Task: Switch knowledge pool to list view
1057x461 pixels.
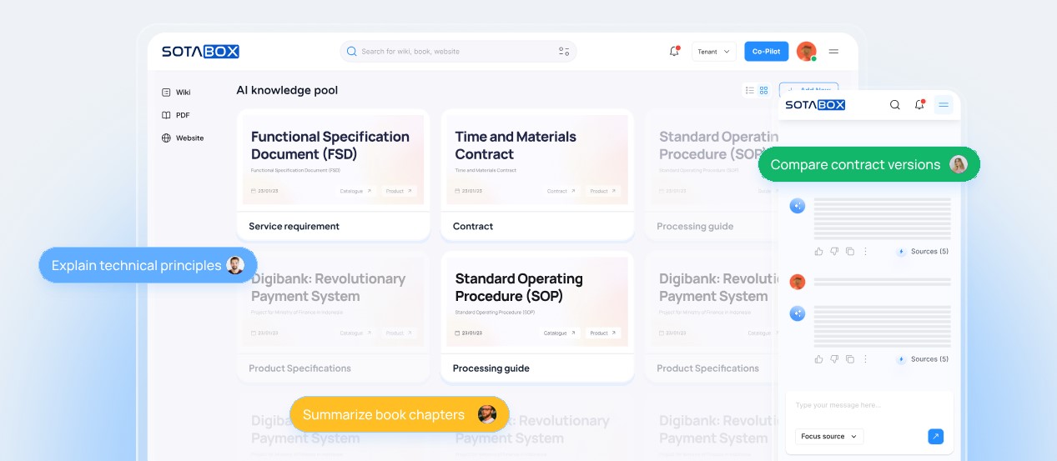Action: point(750,90)
